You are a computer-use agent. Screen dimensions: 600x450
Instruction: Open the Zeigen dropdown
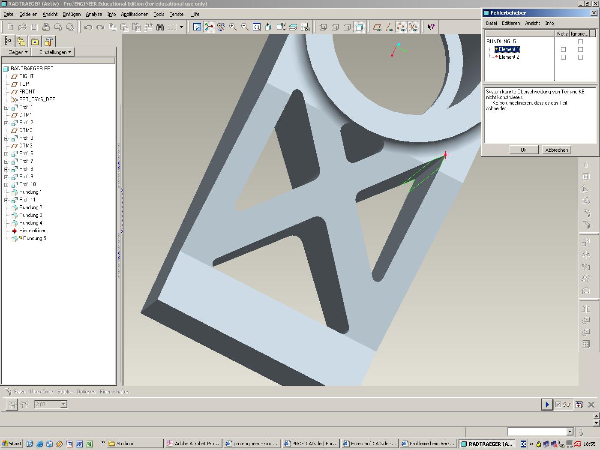click(x=18, y=52)
